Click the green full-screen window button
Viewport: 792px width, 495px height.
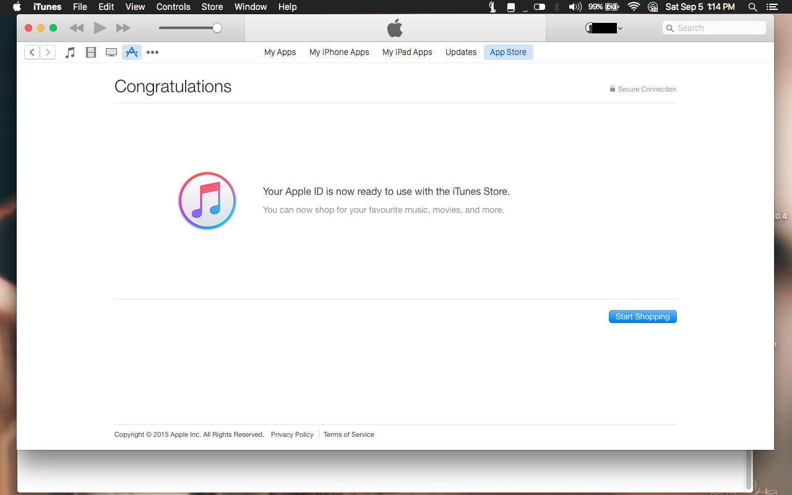[x=53, y=28]
